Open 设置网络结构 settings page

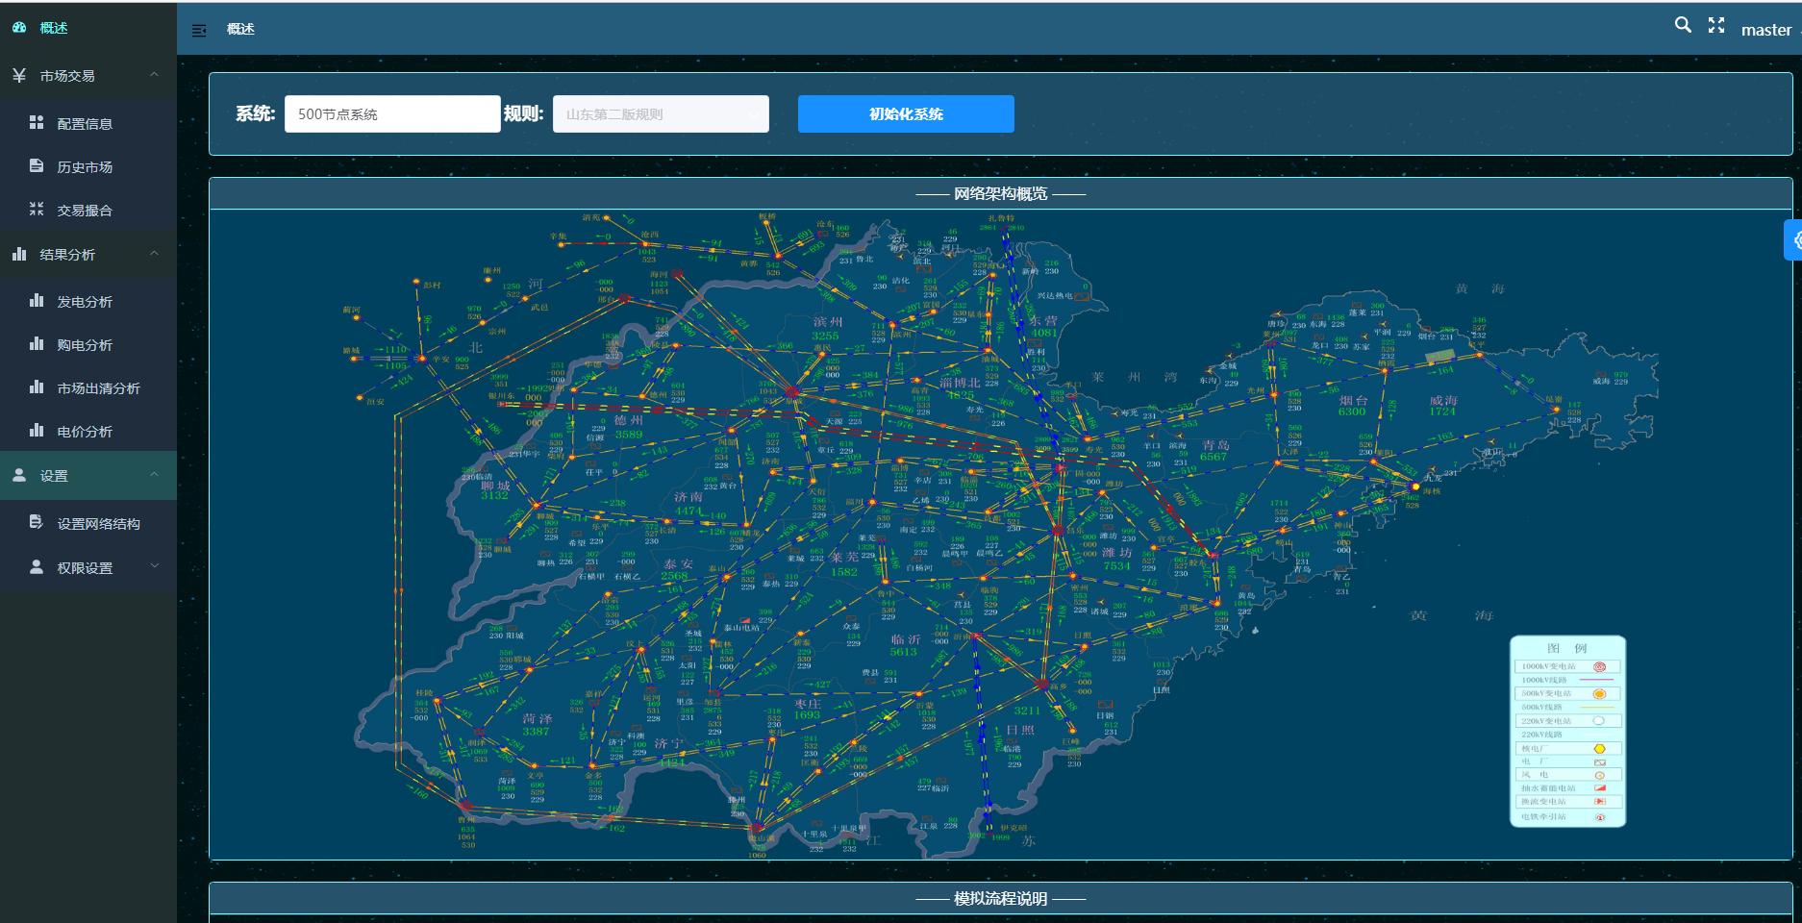tap(98, 524)
